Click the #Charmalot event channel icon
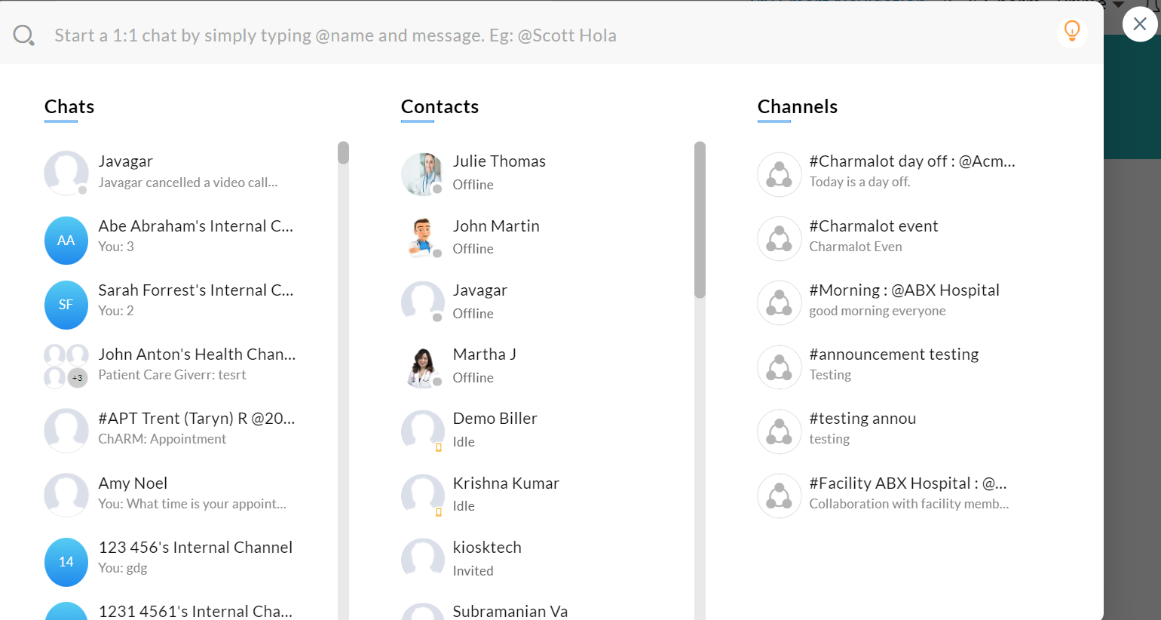 click(x=779, y=238)
